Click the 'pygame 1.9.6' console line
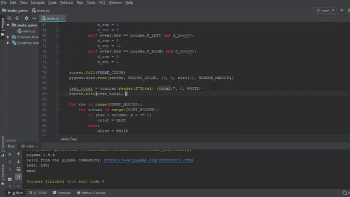Viewport: 350px width, 197px height. pos(40,155)
